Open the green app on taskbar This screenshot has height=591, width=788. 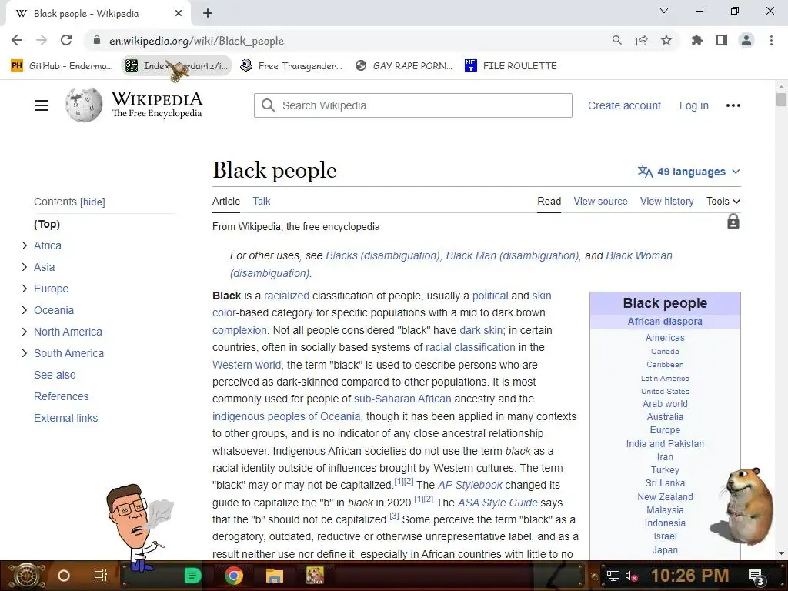(x=192, y=576)
